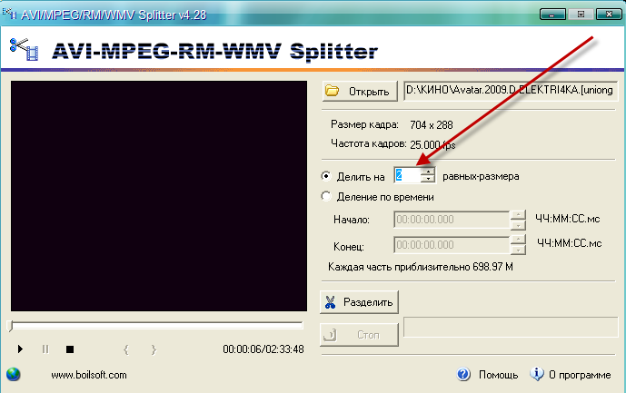Click the mark-end brace icon

click(x=153, y=349)
